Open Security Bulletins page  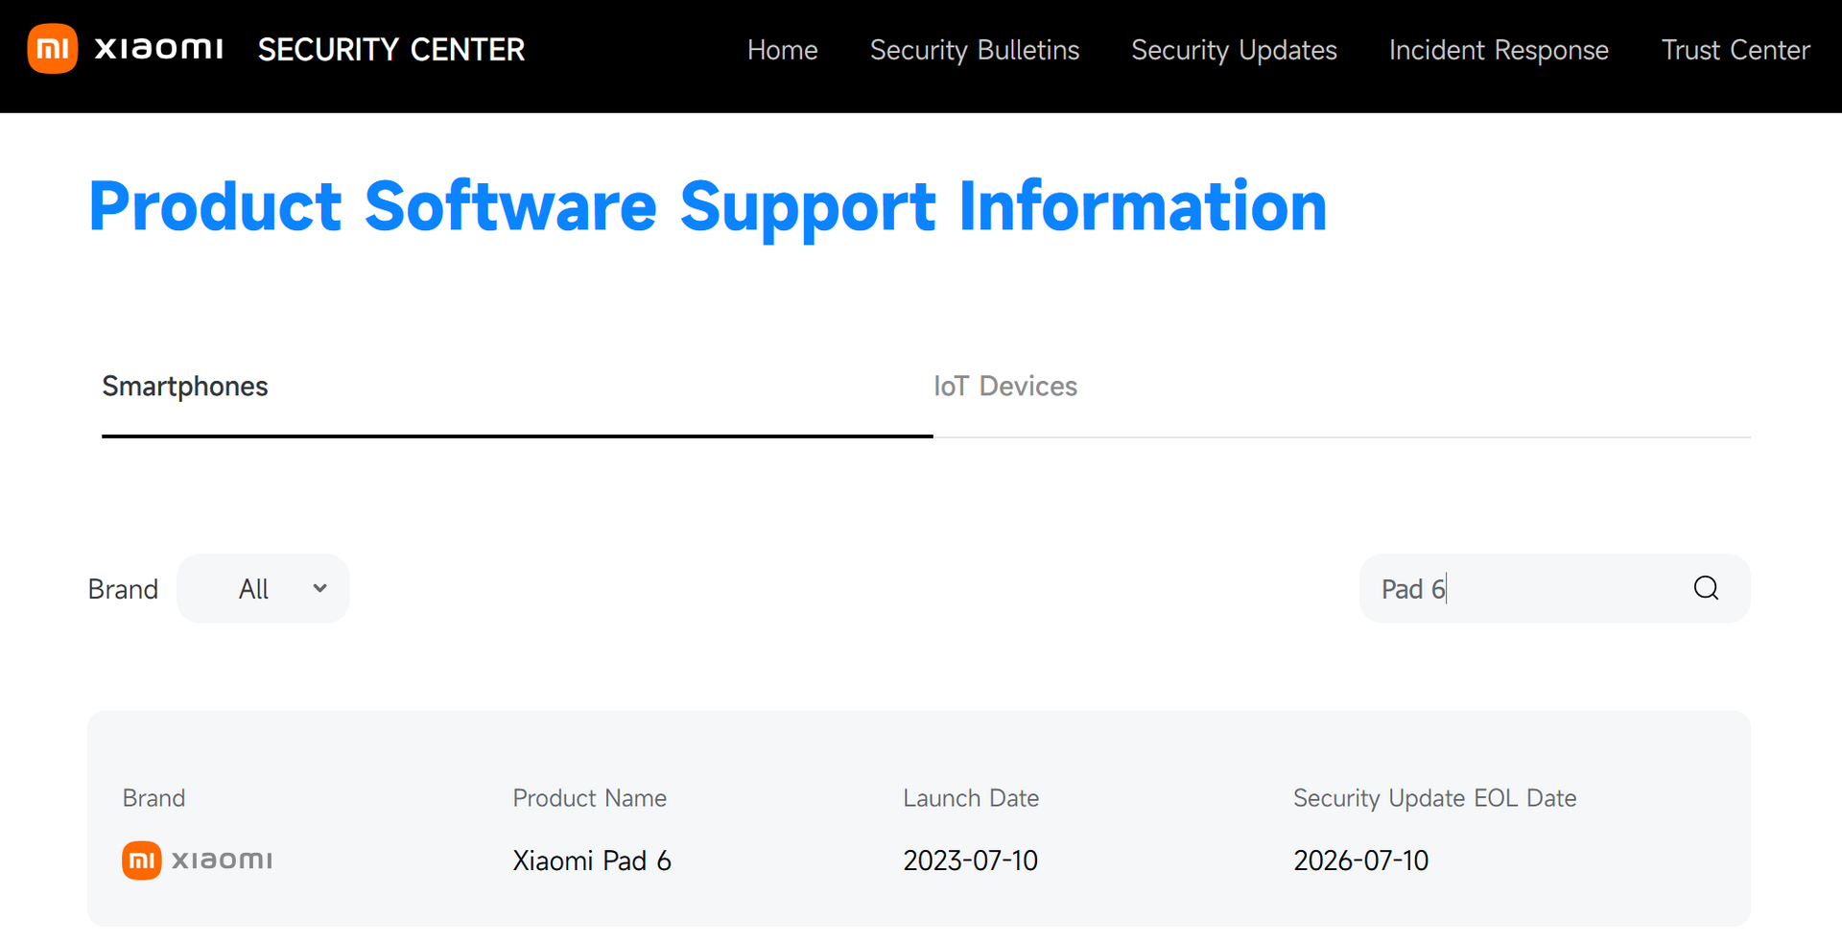pos(974,50)
